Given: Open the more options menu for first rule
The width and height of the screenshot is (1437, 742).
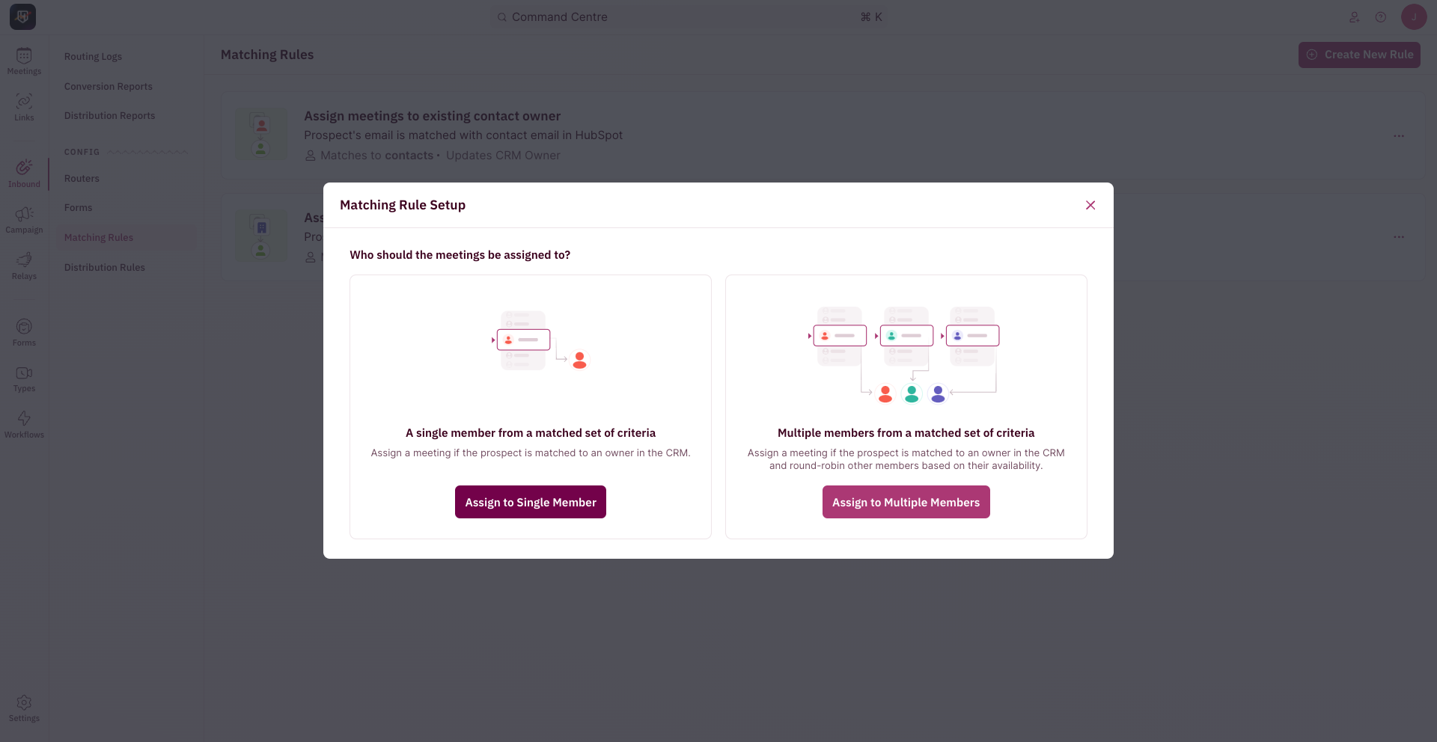Looking at the screenshot, I should pos(1399,136).
